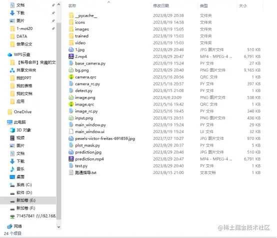Image resolution: width=277 pixels, height=238 pixels.
Task: Sort files by 类型 column header
Action: pyautogui.click(x=203, y=6)
